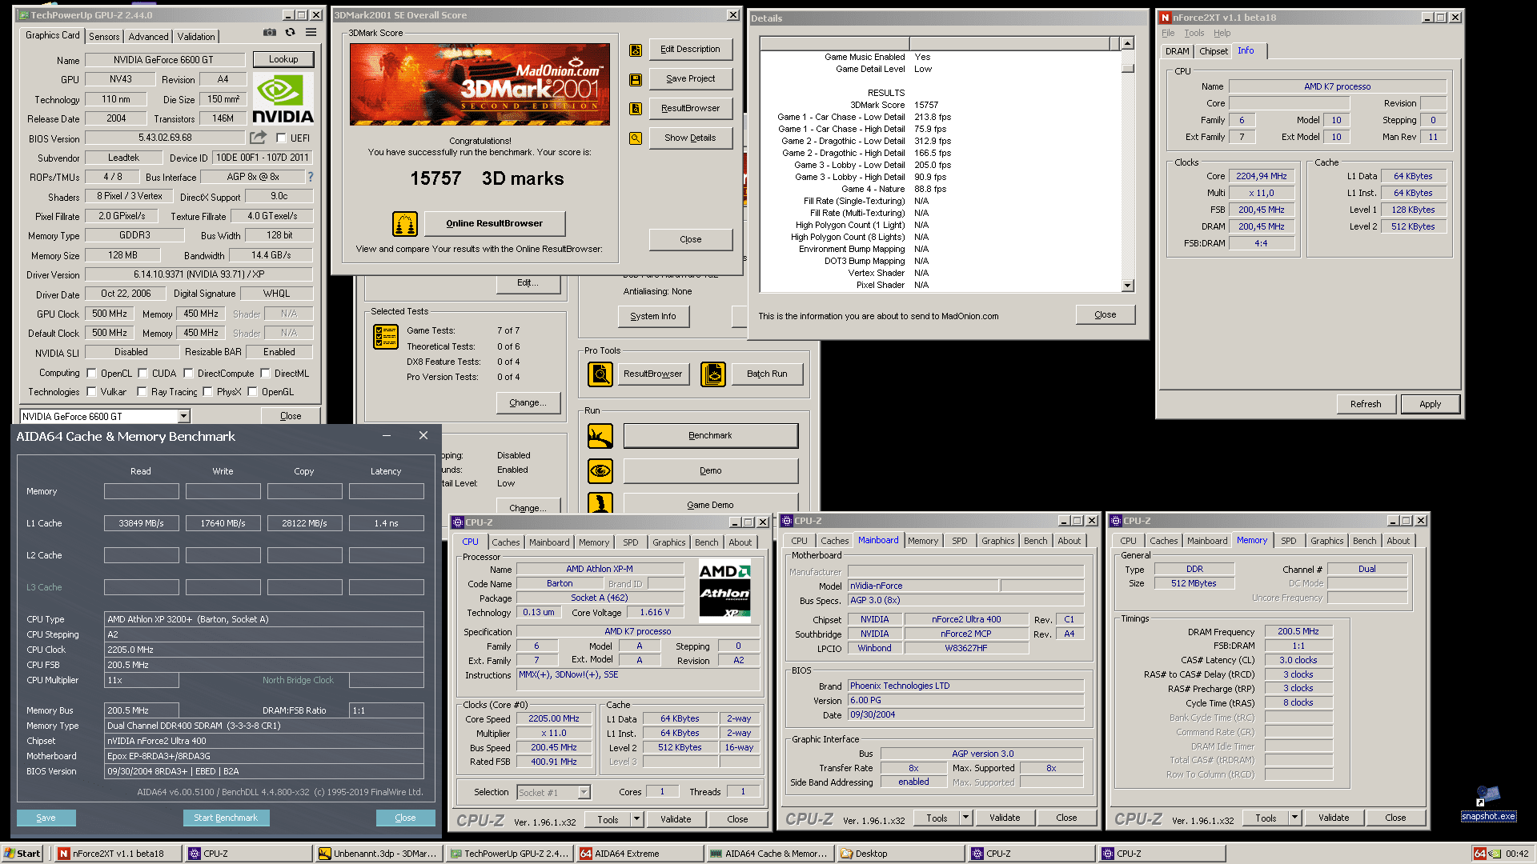Open the Caches tab in CPU-Z CPU window
Image resolution: width=1537 pixels, height=864 pixels.
(x=505, y=542)
